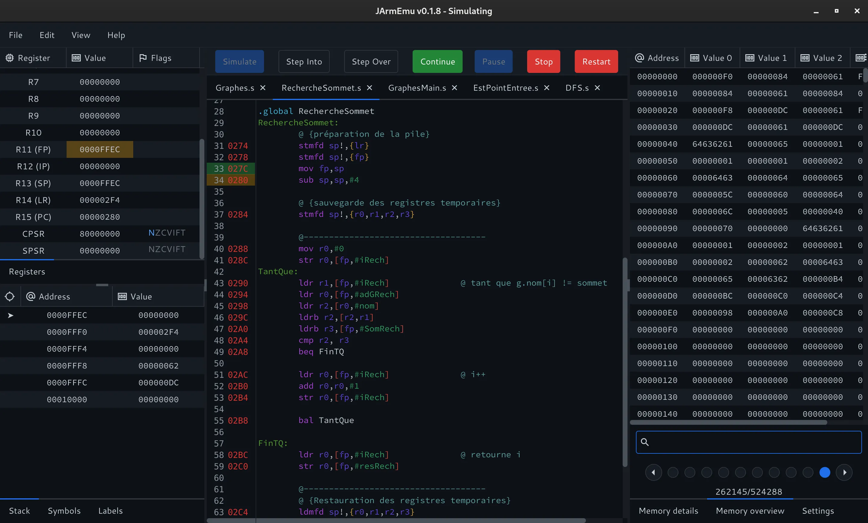Switch to the DFS.s file tab
Image resolution: width=868 pixels, height=523 pixels.
click(577, 88)
